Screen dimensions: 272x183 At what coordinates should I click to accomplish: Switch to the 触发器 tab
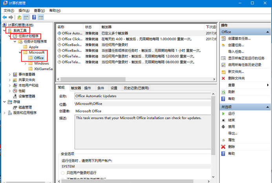coord(76,88)
